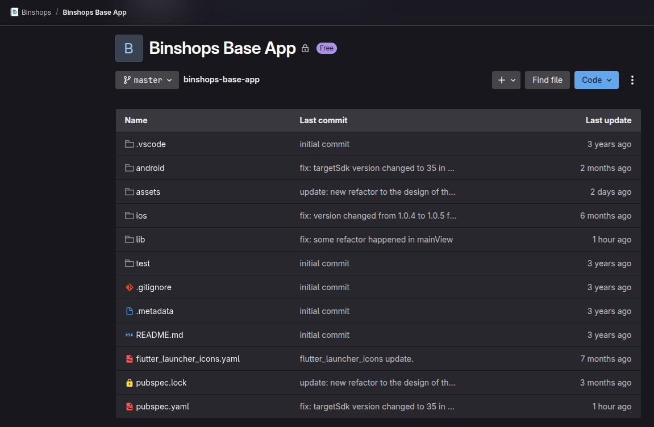Open the mainView refactor commit link
The height and width of the screenshot is (427, 654).
pos(376,240)
